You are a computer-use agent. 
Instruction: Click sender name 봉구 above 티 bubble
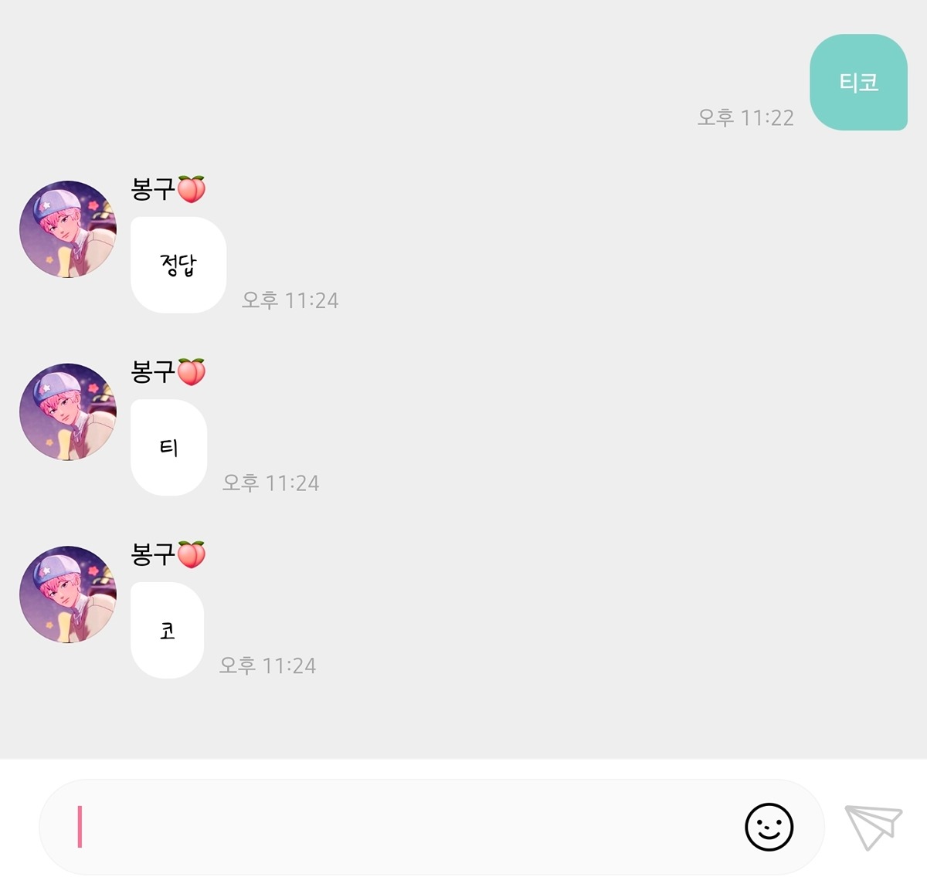pos(153,371)
